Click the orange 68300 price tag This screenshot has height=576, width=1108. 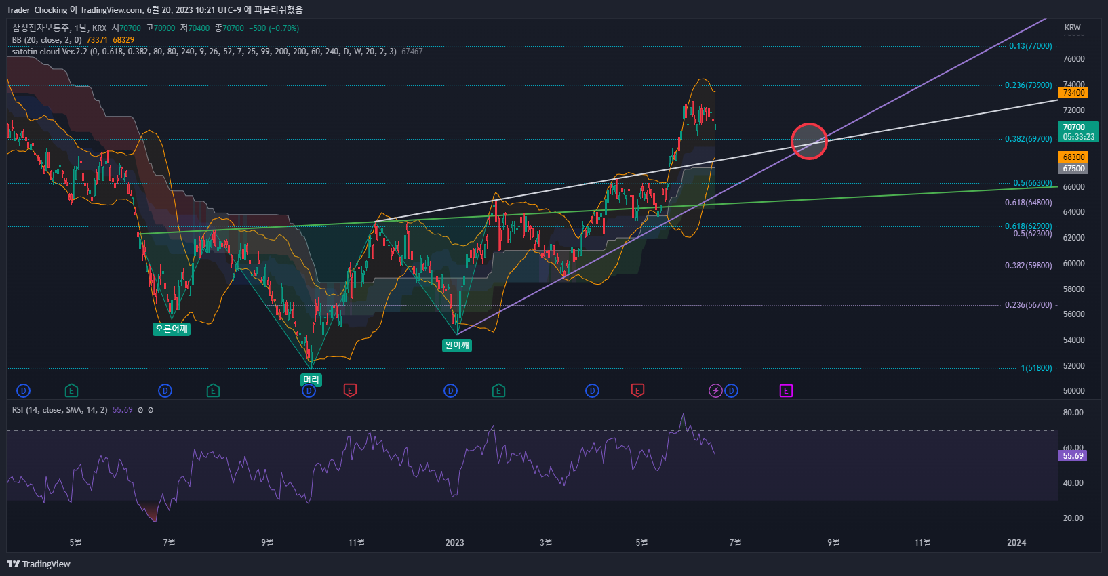click(x=1073, y=157)
